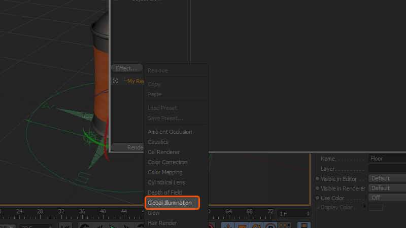Toggle the Use Color radio dot
Image resolution: width=406 pixels, height=228 pixels.
pyautogui.click(x=317, y=198)
